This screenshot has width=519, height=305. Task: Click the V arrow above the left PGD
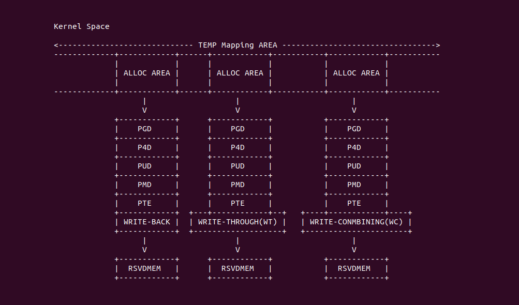click(145, 110)
